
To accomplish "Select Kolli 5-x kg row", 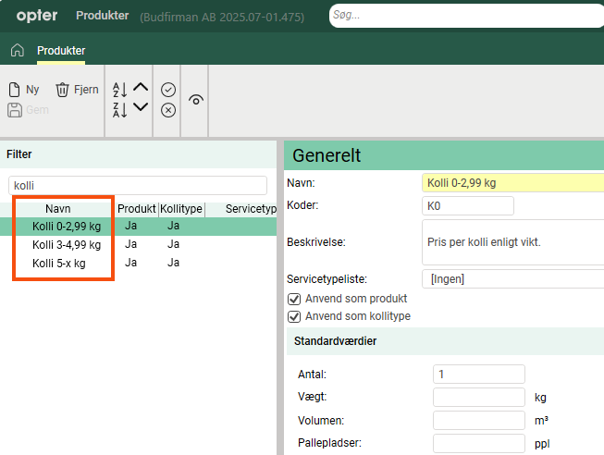I will pyautogui.click(x=59, y=263).
